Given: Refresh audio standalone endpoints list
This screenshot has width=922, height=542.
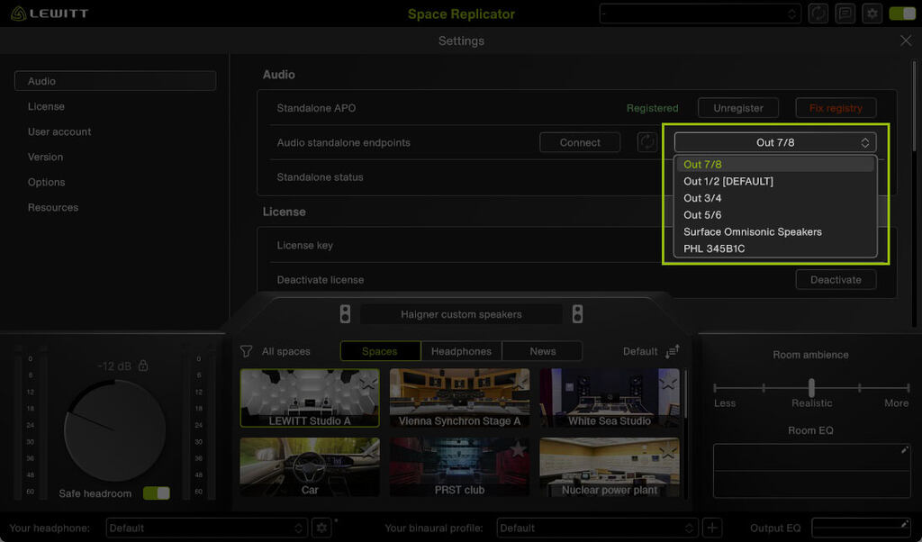Looking at the screenshot, I should point(646,142).
